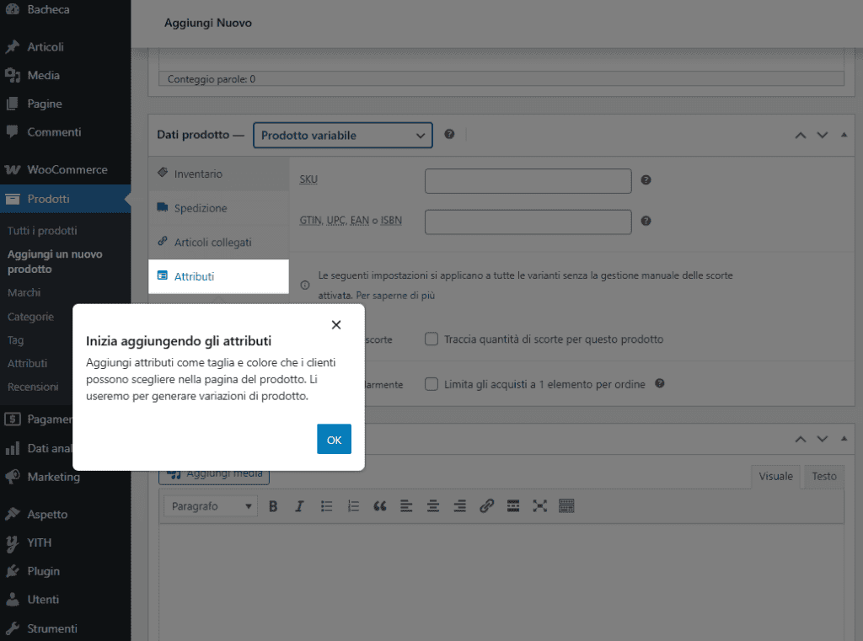Insert a bulleted list in the editor

coord(326,505)
